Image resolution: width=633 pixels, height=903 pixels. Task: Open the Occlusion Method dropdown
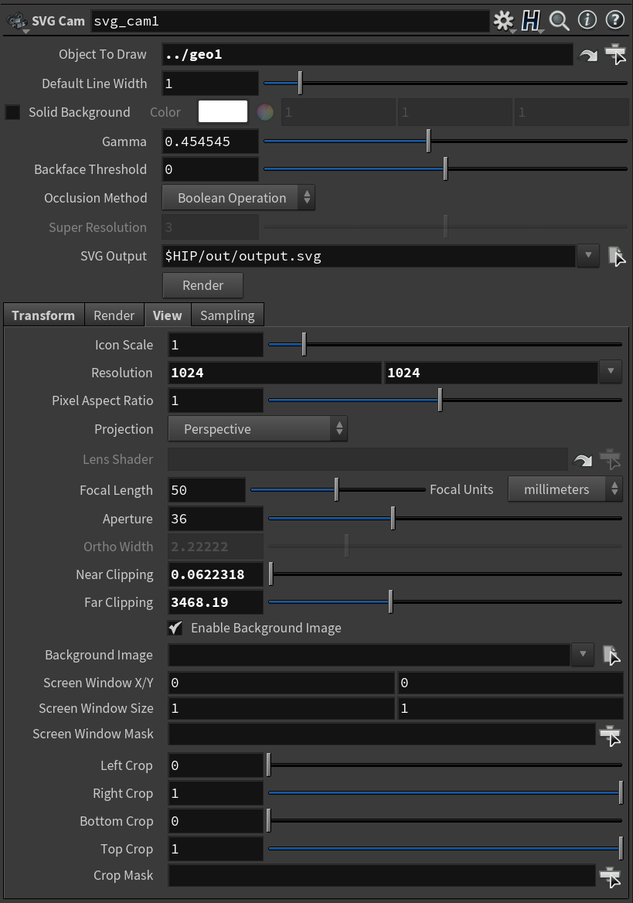pos(238,198)
